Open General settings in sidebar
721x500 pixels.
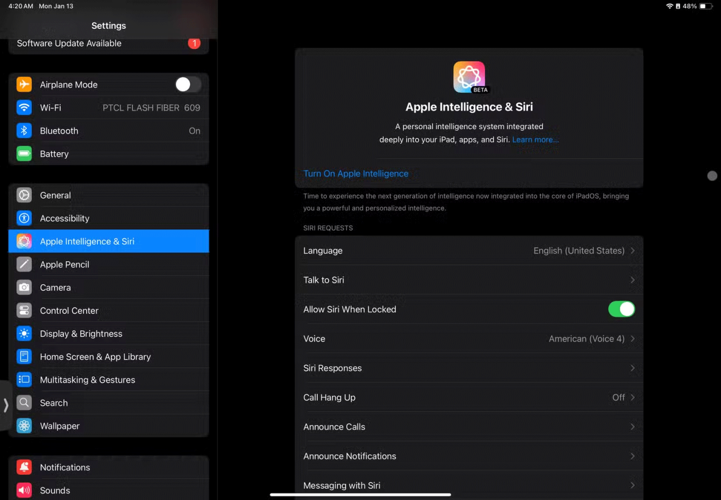click(x=56, y=195)
